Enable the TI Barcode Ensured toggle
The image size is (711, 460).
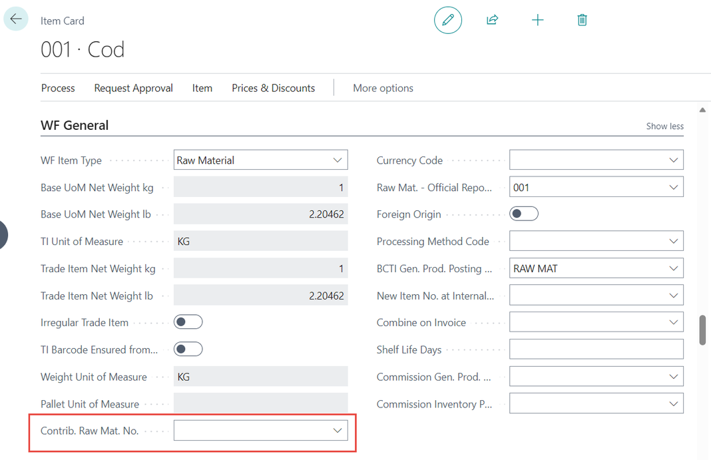click(188, 349)
